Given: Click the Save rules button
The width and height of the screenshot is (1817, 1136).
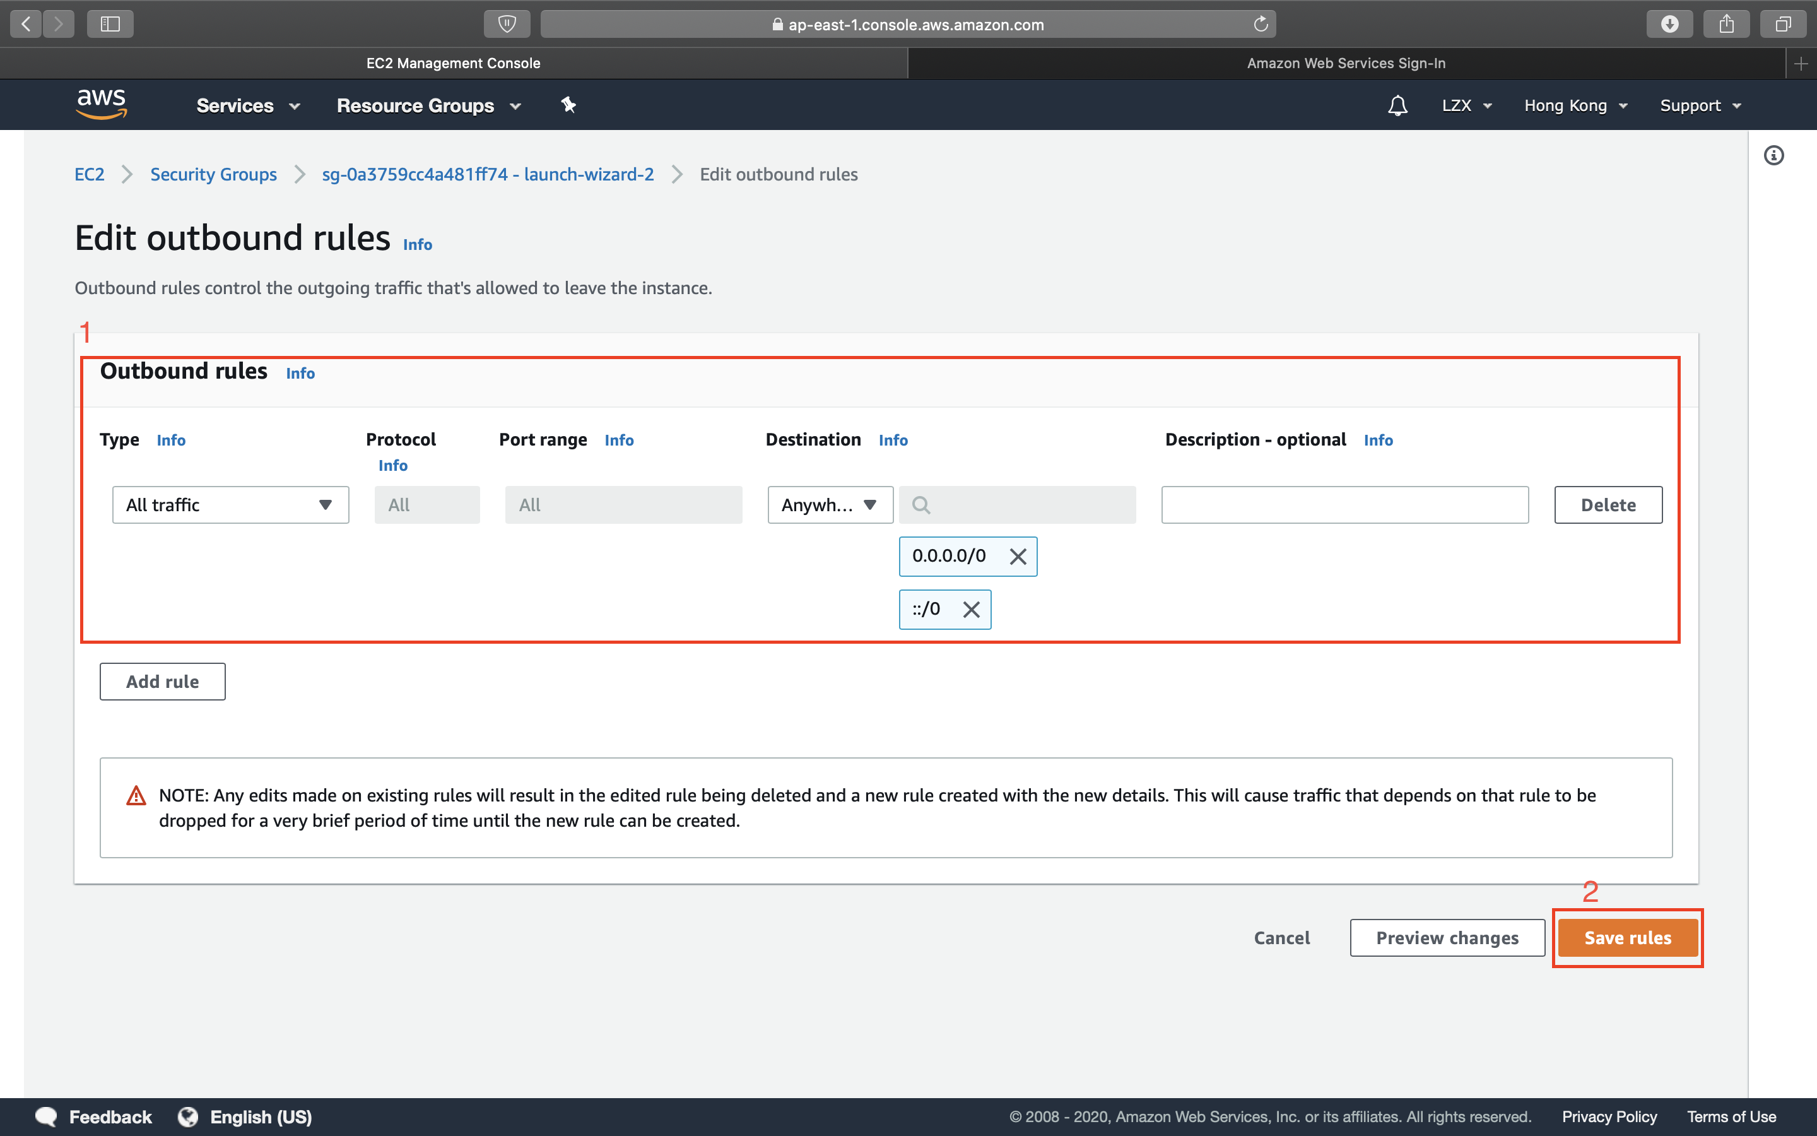Looking at the screenshot, I should [1627, 938].
